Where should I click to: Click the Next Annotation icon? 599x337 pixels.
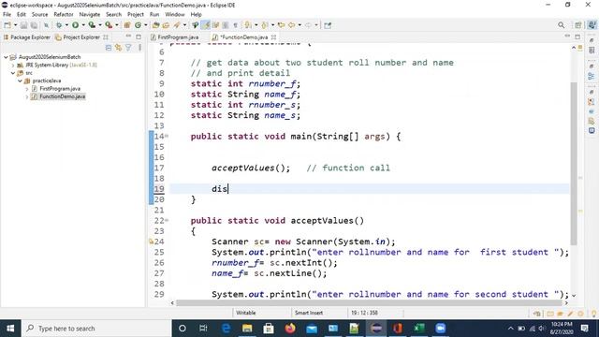[248, 25]
